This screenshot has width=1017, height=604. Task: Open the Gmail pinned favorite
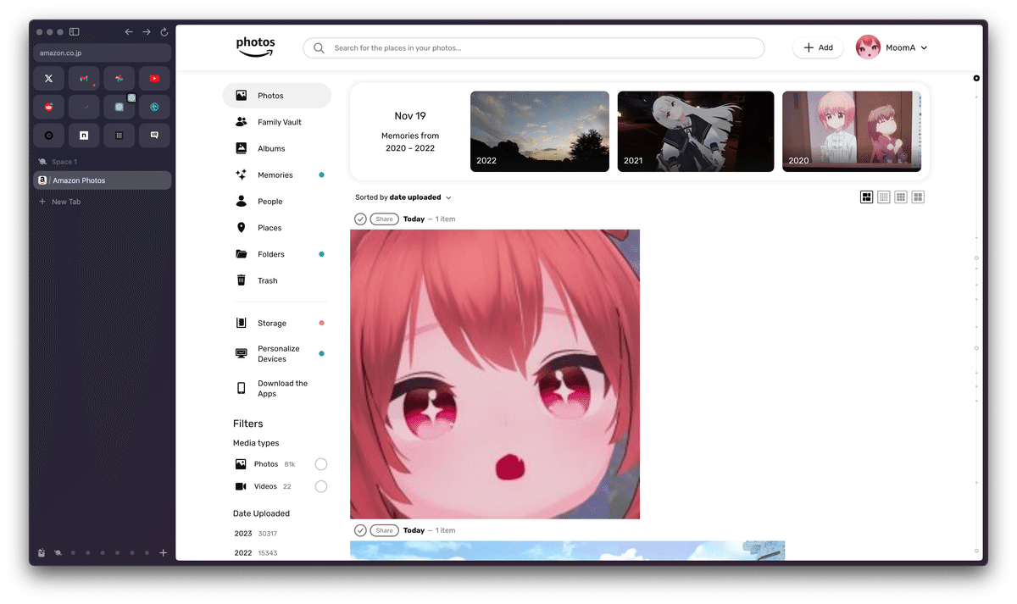coord(84,79)
